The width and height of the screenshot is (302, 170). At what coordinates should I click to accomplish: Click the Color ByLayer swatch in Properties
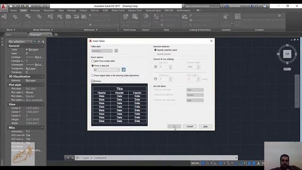click(x=27, y=50)
